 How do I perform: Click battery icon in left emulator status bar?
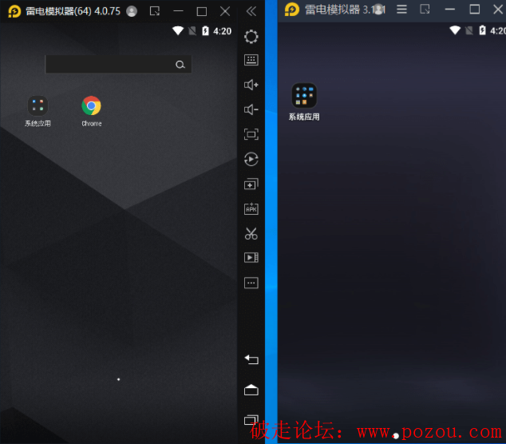tap(205, 30)
